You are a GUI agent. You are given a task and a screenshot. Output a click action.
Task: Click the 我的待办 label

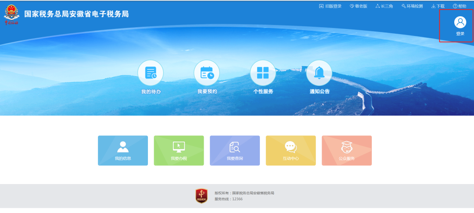(x=151, y=92)
